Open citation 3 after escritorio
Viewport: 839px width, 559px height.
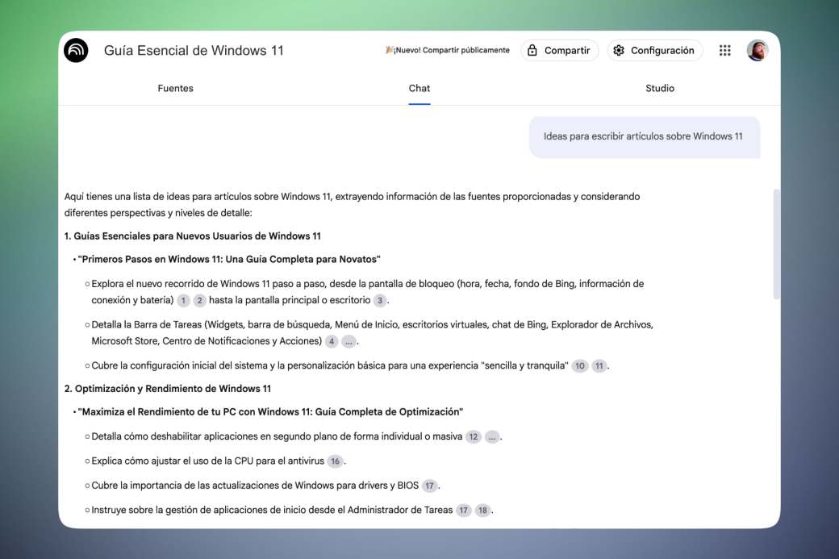(380, 301)
